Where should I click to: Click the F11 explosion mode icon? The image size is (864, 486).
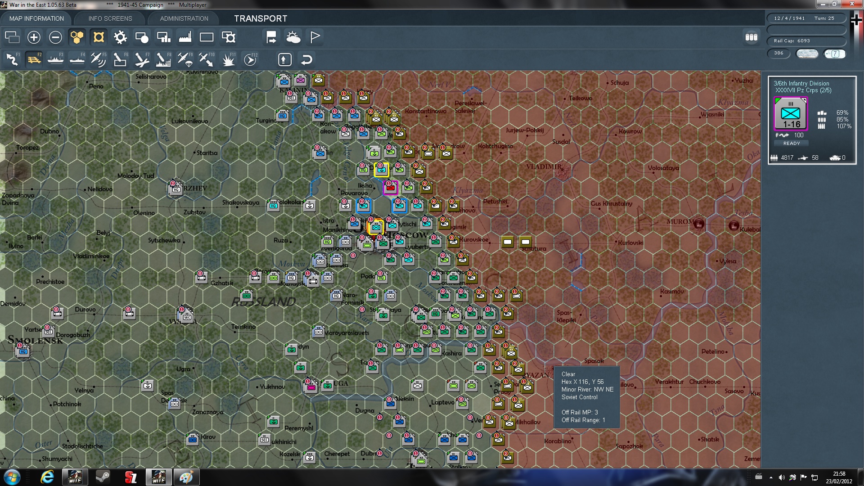coord(228,59)
